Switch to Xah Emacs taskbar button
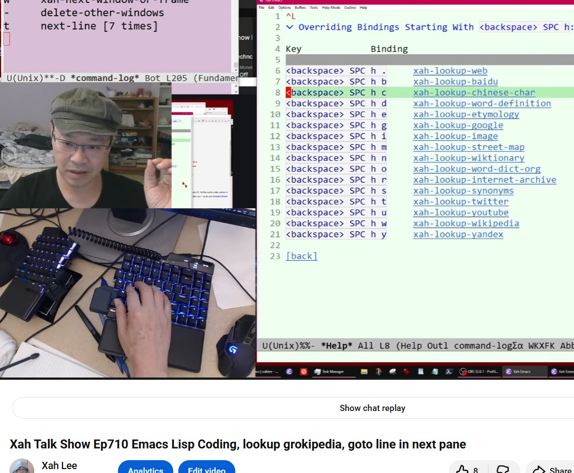The image size is (574, 473). click(524, 371)
